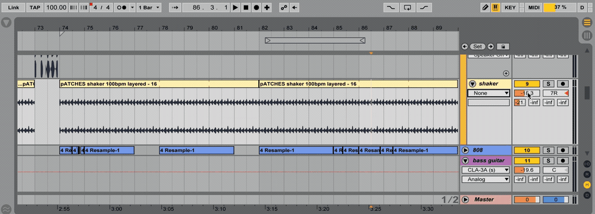Click the blue Master preview volume slider

(556, 200)
